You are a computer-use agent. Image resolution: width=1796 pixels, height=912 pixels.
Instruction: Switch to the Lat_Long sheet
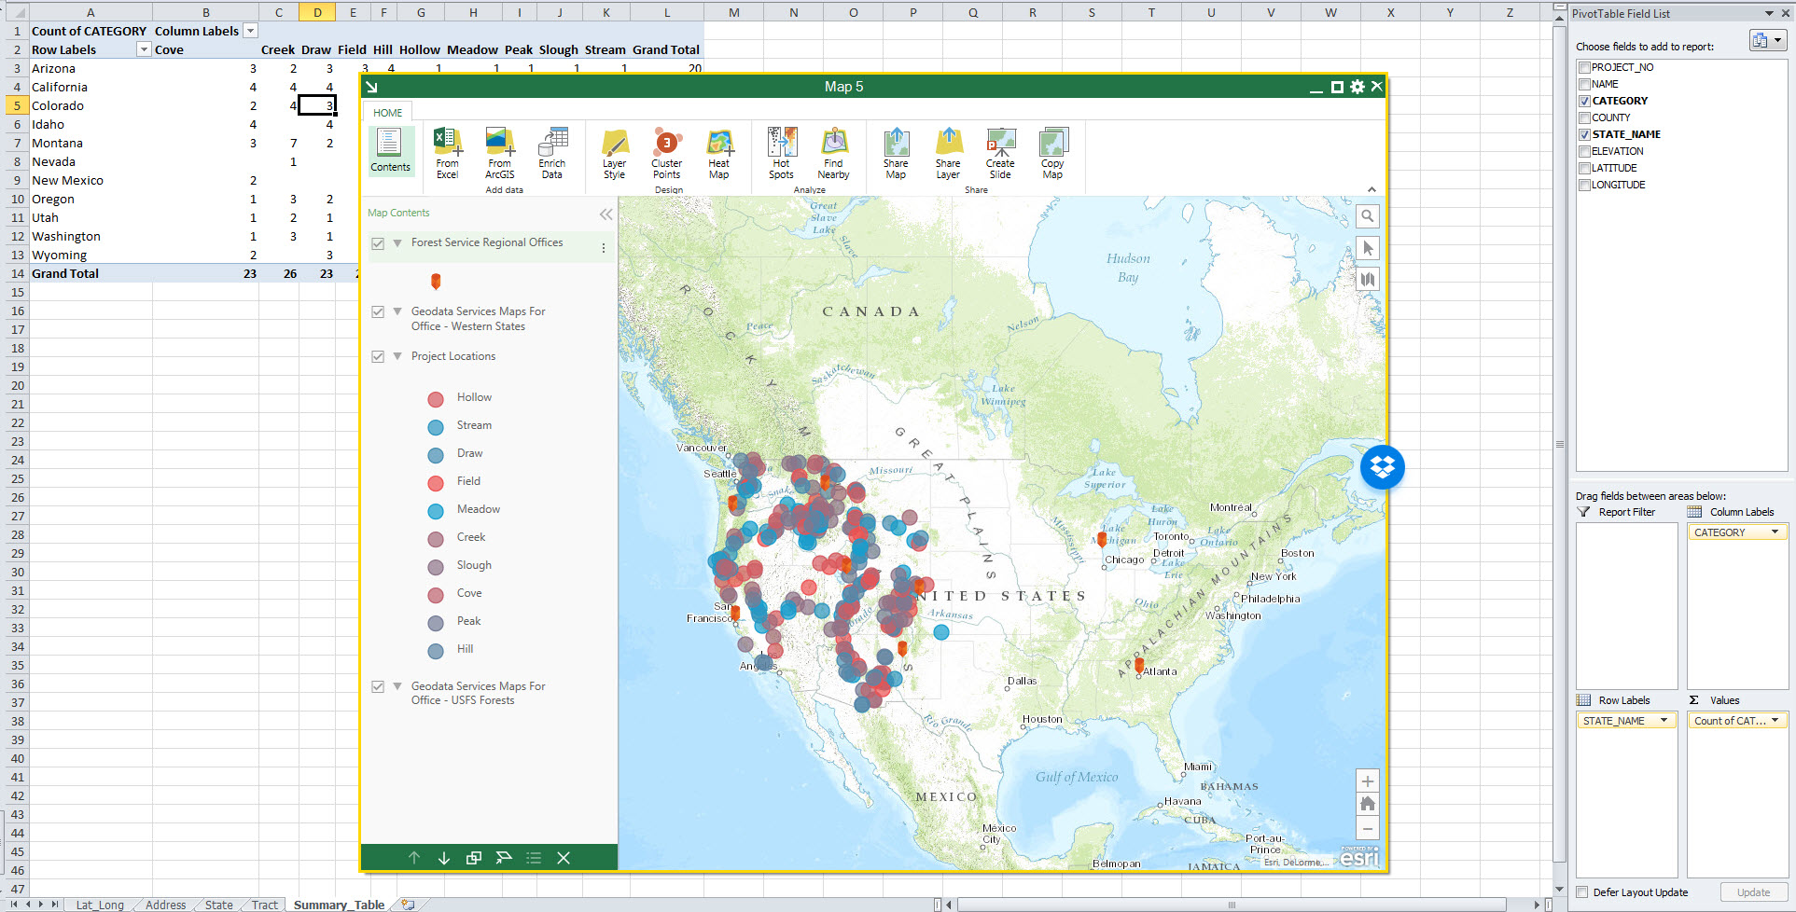[x=99, y=905]
